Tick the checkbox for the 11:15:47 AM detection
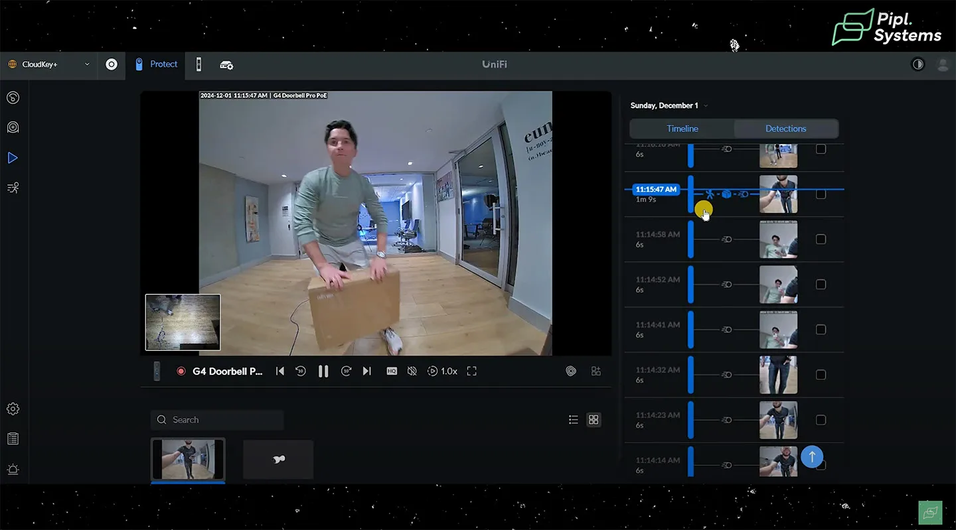The height and width of the screenshot is (530, 956). (821, 194)
